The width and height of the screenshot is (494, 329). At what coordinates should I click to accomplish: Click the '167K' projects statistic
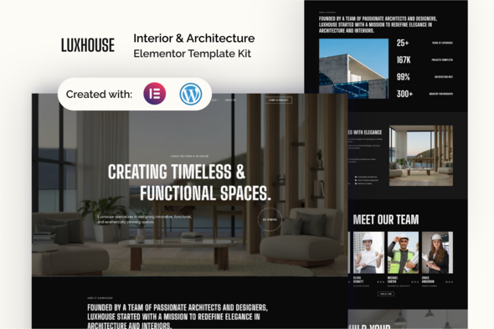coord(404,60)
